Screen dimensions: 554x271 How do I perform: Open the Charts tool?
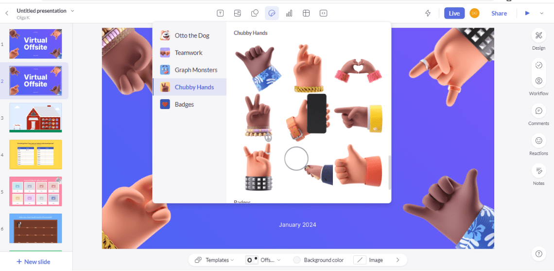289,14
